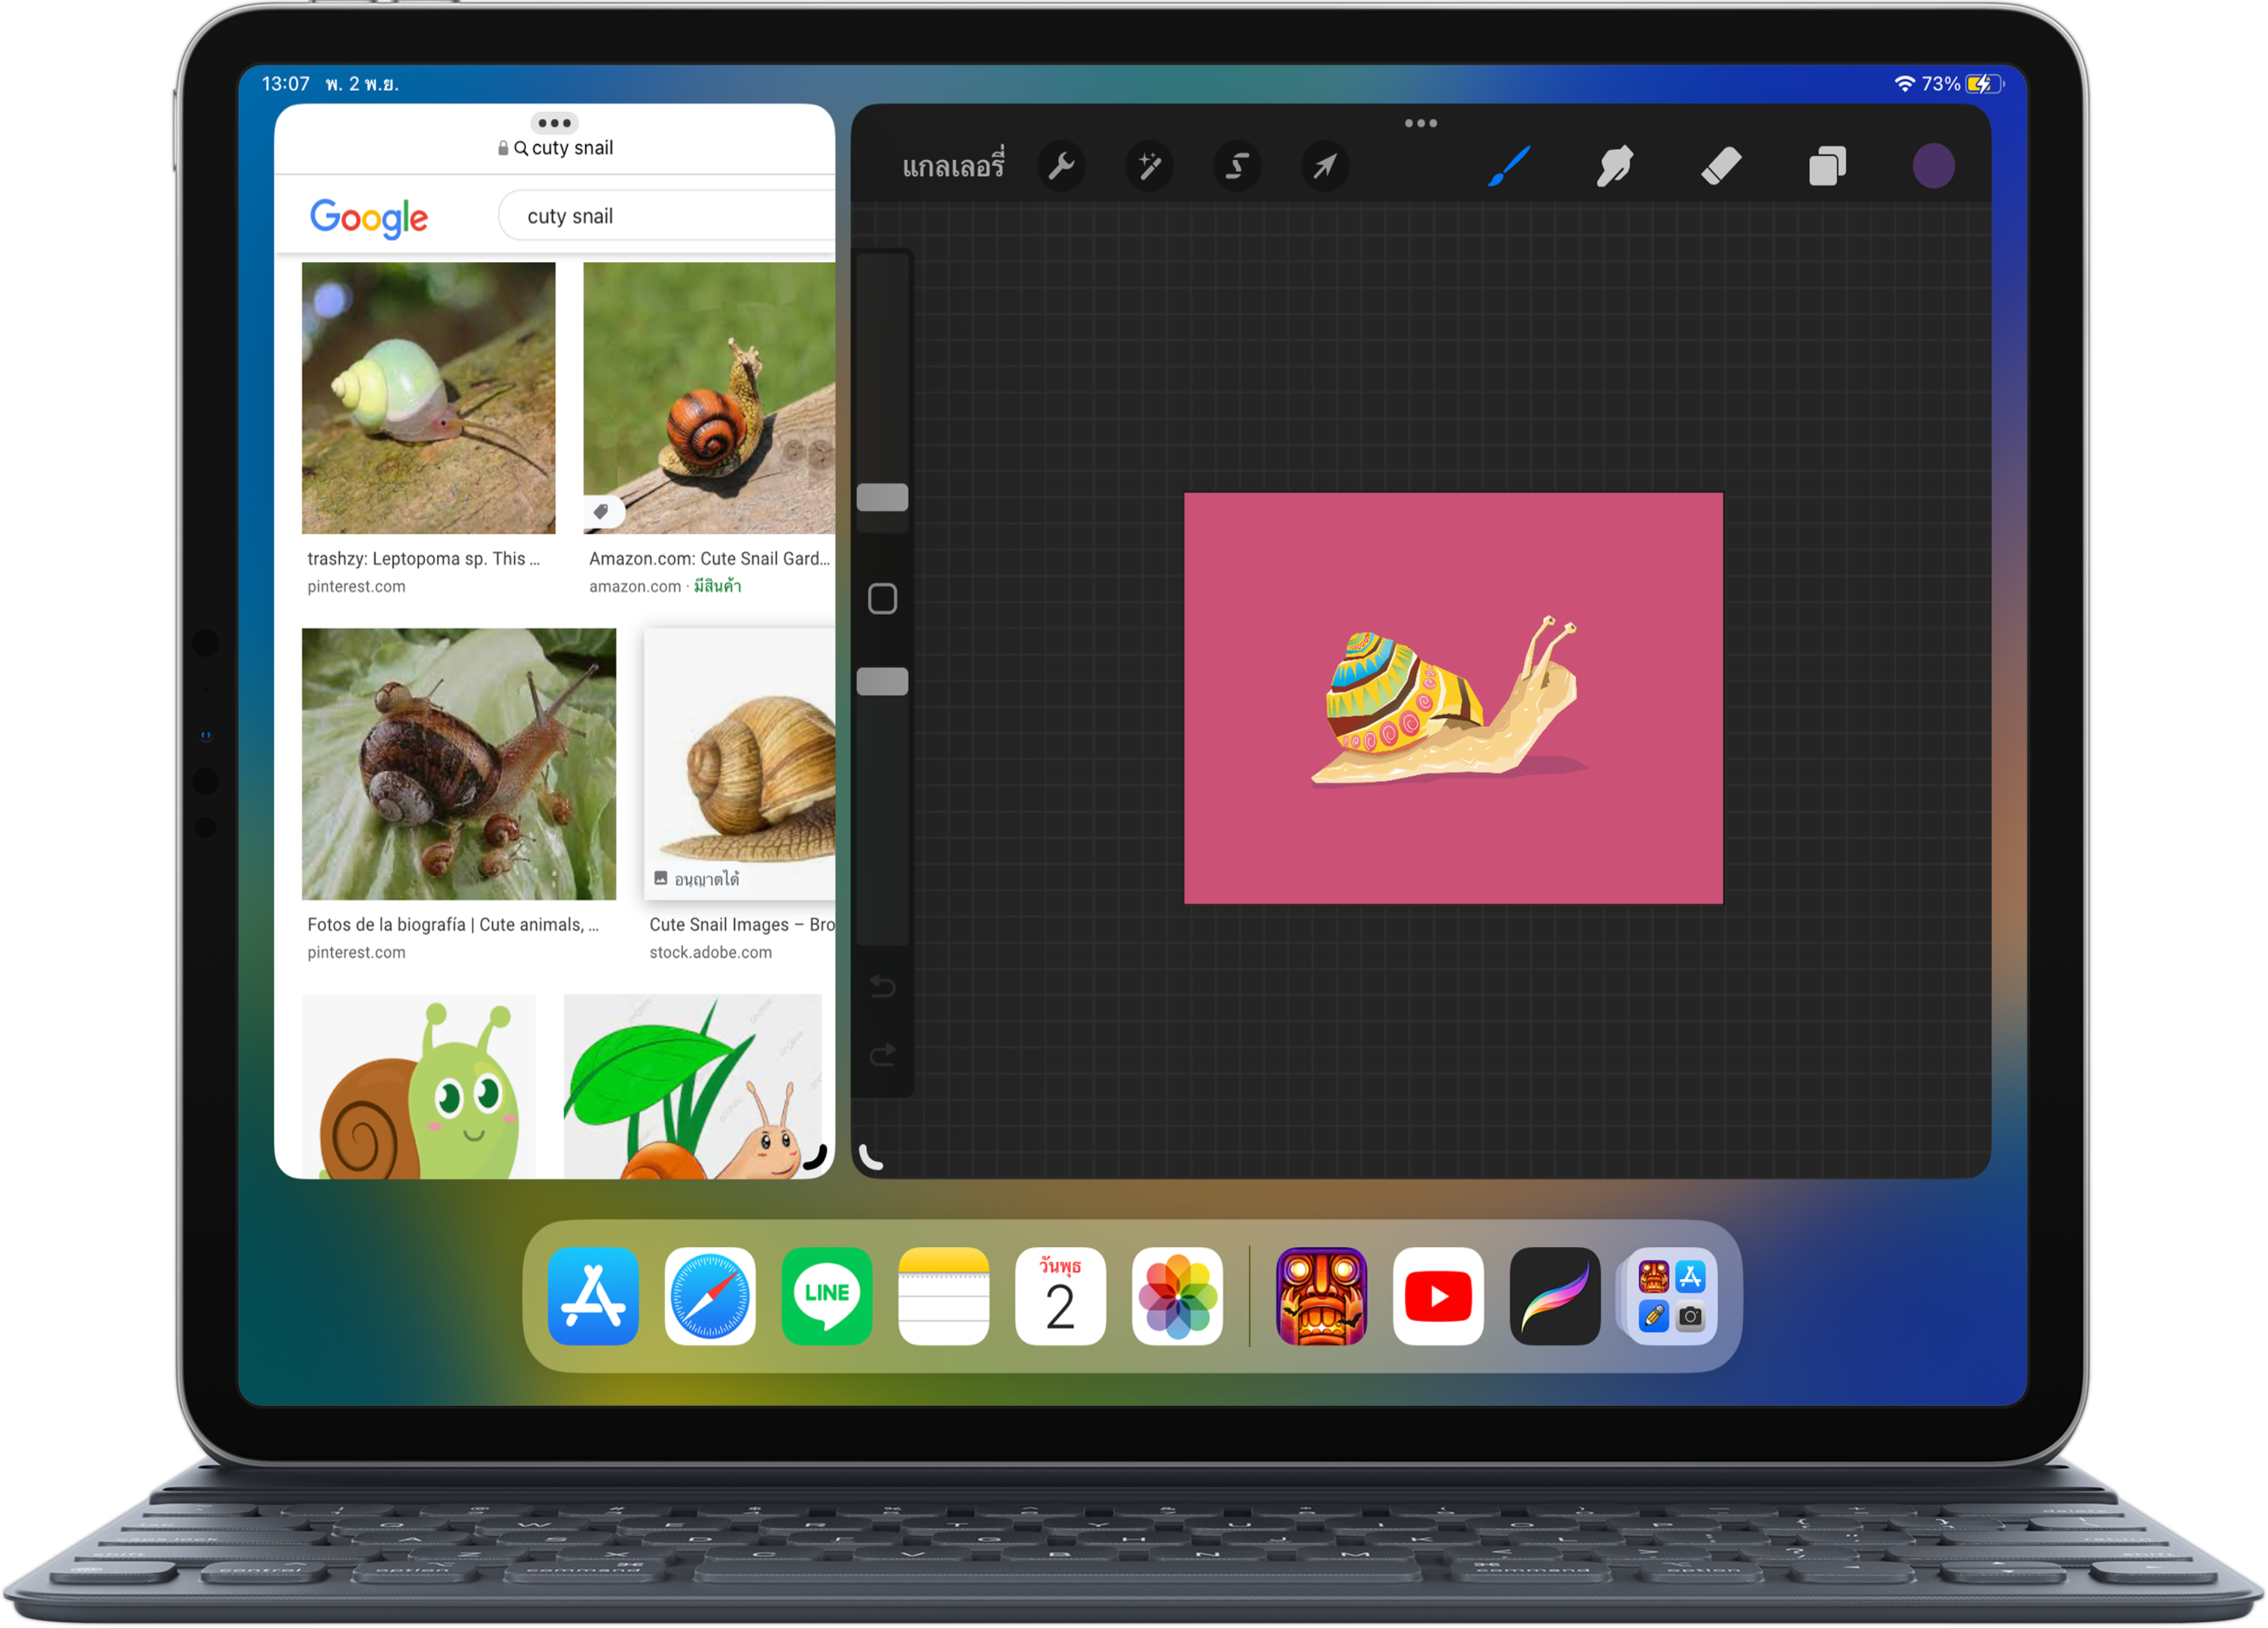Click the Google search field with cuty snail

(x=665, y=216)
